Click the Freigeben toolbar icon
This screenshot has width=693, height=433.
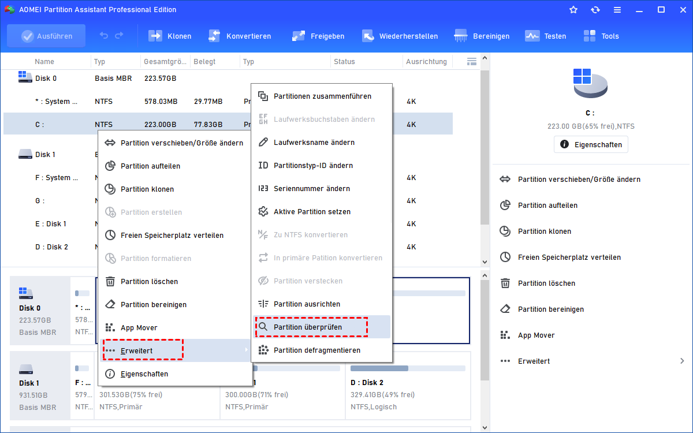click(x=299, y=36)
